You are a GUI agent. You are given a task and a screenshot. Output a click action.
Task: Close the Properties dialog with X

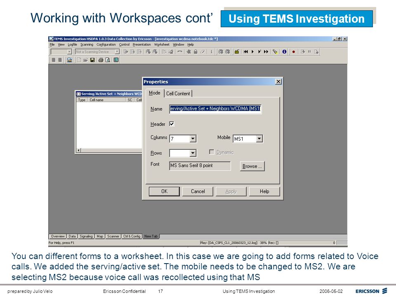tap(278, 82)
